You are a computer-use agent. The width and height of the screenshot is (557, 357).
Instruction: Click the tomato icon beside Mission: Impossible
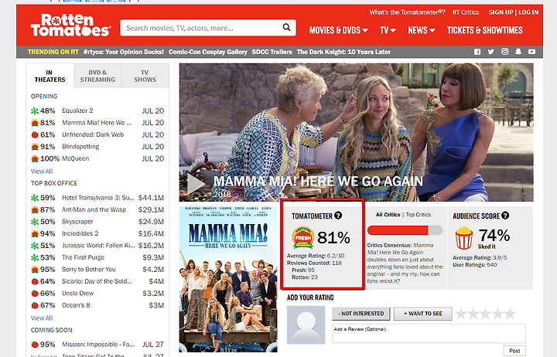click(35, 345)
